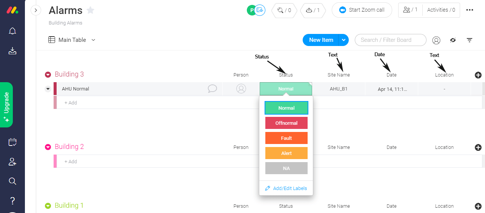Viewport: 485px width, 213px height.
Task: Select the Offnormal status label
Action: 286,123
